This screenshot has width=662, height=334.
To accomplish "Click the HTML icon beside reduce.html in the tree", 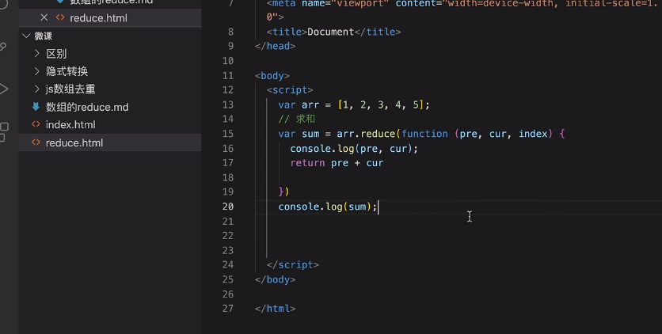I will point(36,142).
